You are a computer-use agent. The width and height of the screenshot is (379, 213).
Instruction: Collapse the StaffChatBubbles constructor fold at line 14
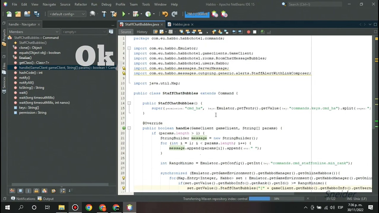[129, 103]
